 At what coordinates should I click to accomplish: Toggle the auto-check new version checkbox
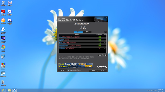68,71
